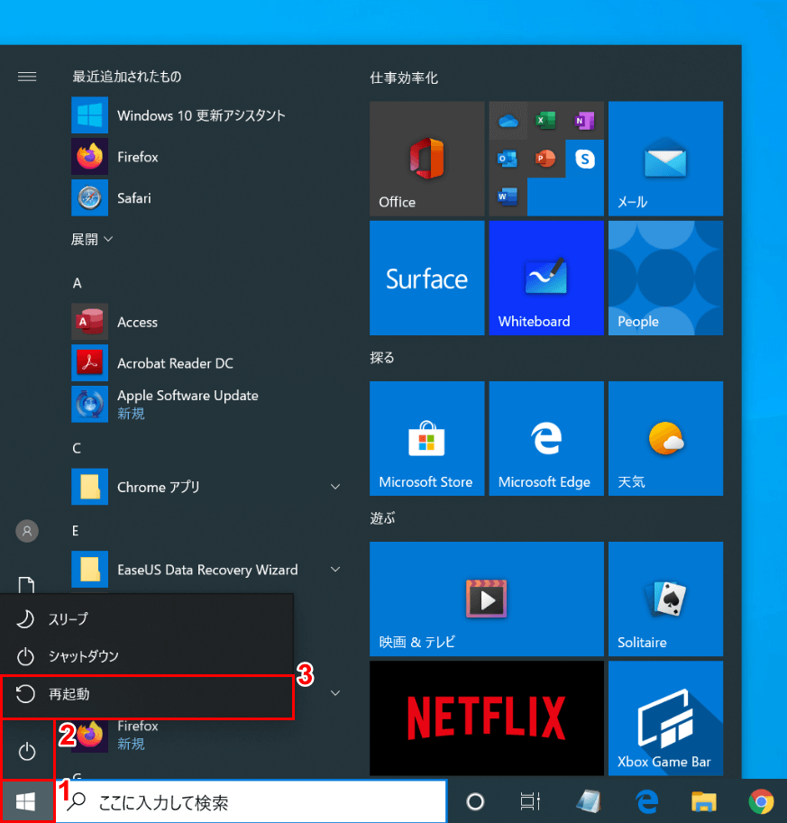Viewport: 787px width, 823px height.
Task: Launch the Solitaire tile
Action: point(665,599)
